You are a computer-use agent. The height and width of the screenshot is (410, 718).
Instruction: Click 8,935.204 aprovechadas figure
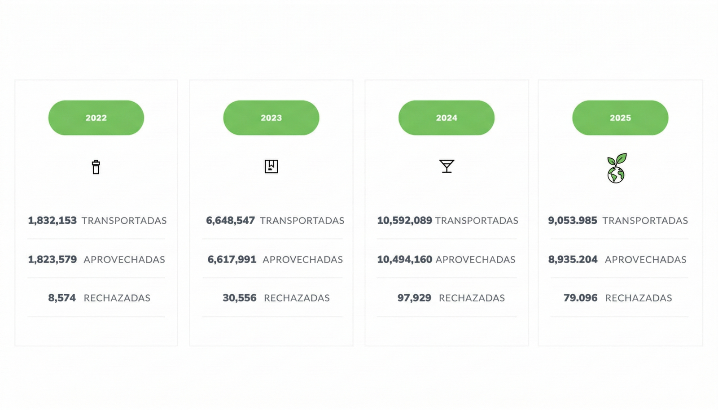click(573, 260)
